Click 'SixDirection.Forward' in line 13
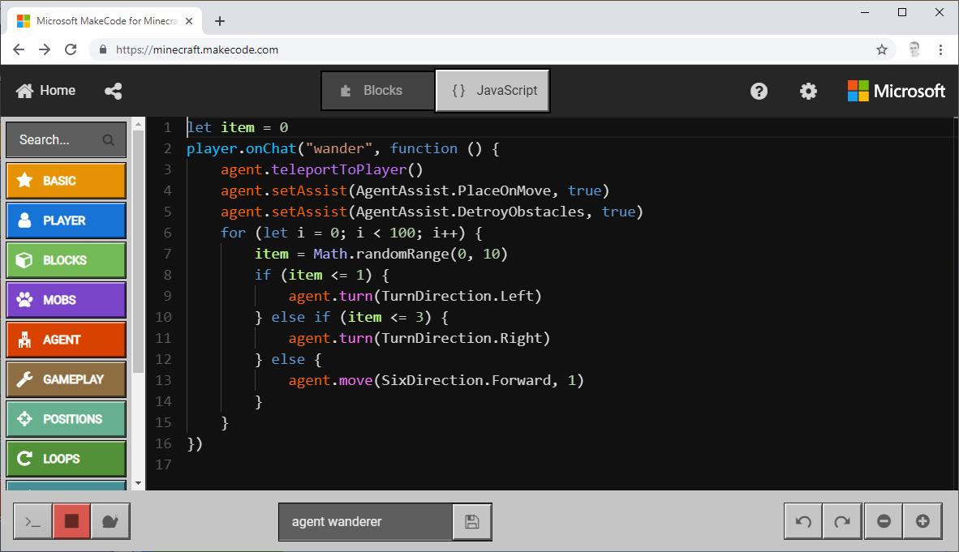959x552 pixels. click(466, 380)
